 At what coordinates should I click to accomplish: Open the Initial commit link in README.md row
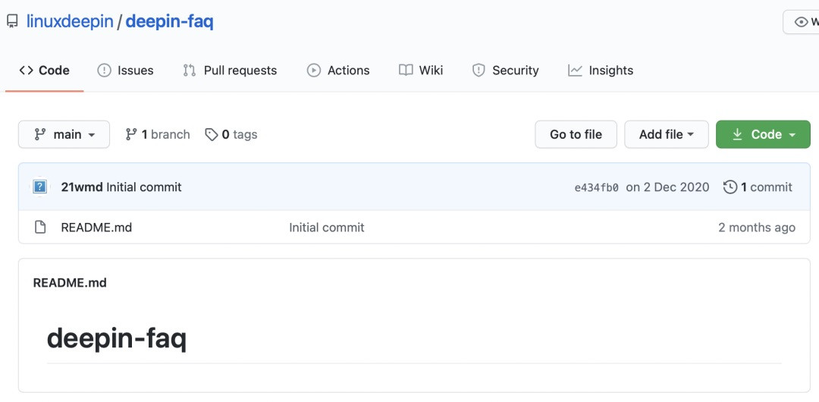pos(327,228)
